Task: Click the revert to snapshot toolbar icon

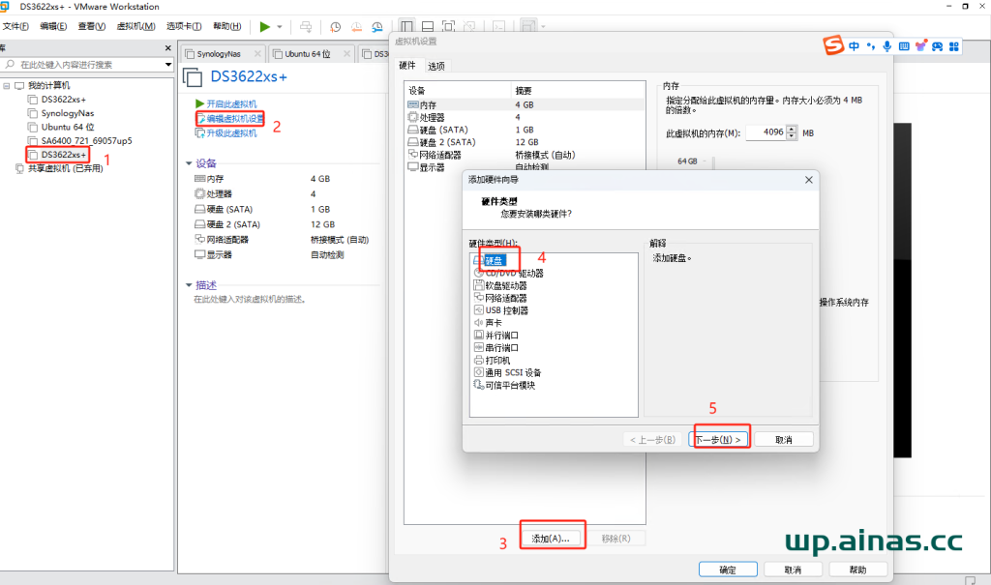Action: (x=356, y=26)
